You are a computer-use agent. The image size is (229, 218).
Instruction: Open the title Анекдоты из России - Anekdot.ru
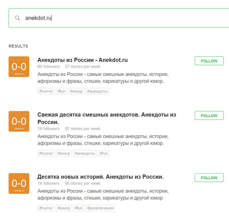[82, 60]
